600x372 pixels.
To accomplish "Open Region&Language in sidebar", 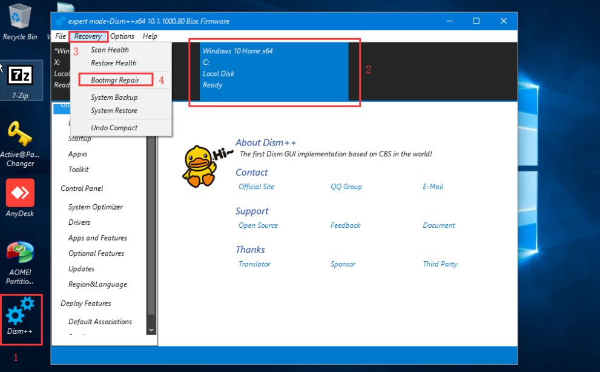I will [97, 284].
